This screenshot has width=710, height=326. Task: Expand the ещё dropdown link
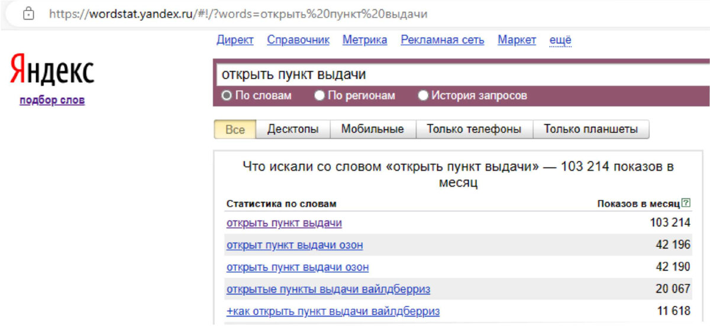pyautogui.click(x=560, y=40)
